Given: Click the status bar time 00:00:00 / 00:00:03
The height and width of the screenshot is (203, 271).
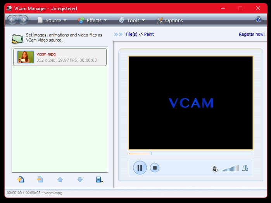Looking at the screenshot, I should (x=24, y=193).
